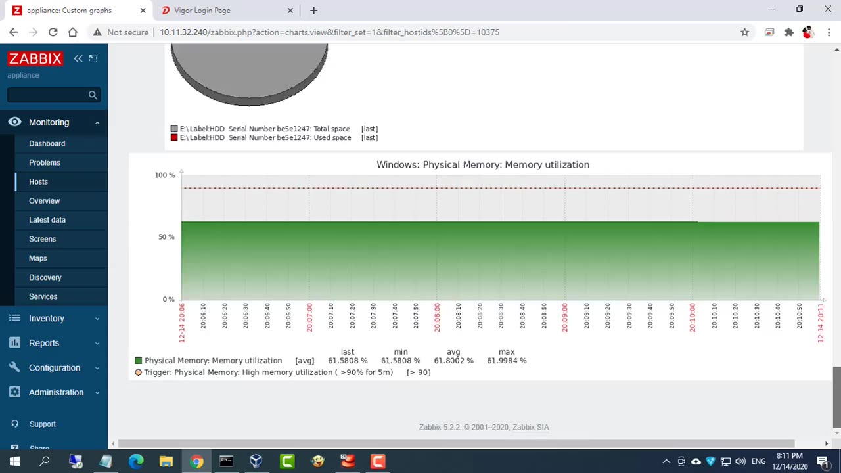This screenshot has width=841, height=473.
Task: Click the Monitoring eye icon
Action: (x=14, y=122)
